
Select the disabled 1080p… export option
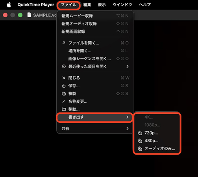(157, 125)
